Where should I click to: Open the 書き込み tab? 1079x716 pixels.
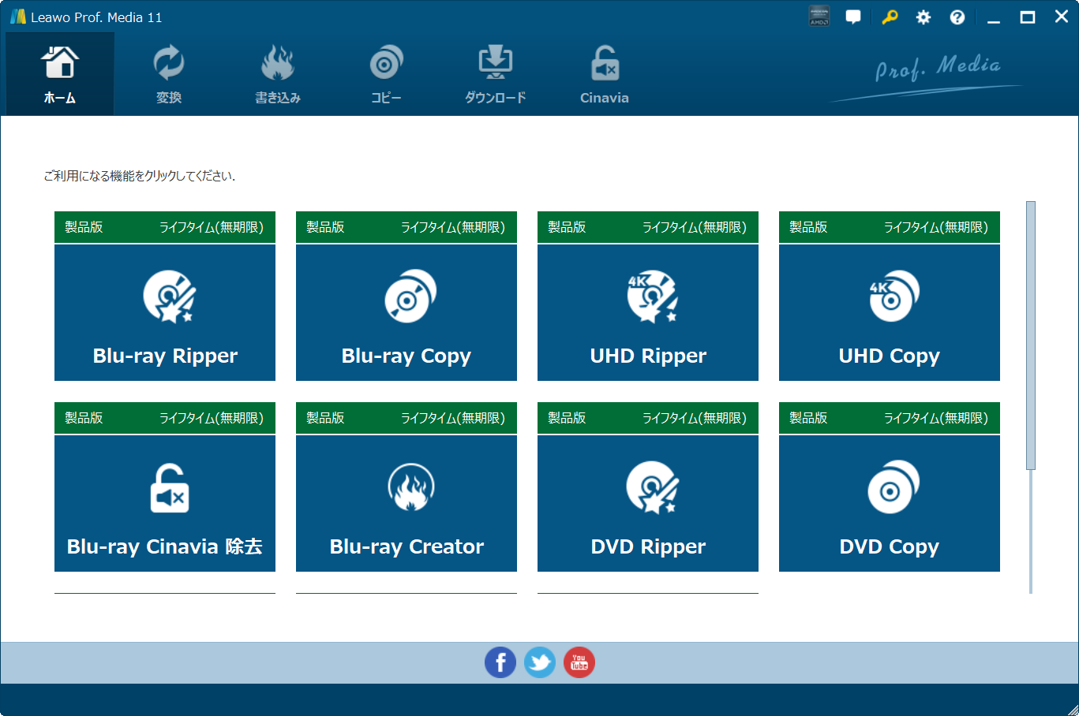tap(278, 75)
